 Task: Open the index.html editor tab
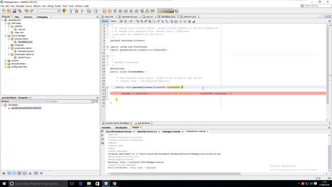tap(109, 17)
